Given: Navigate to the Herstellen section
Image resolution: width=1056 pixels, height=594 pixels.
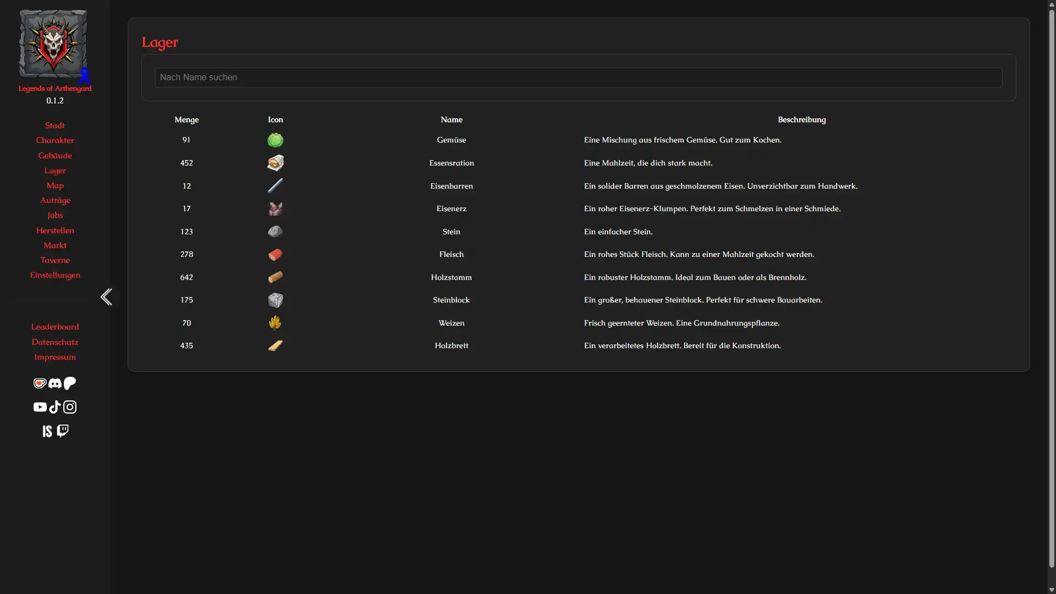Looking at the screenshot, I should coord(54,230).
